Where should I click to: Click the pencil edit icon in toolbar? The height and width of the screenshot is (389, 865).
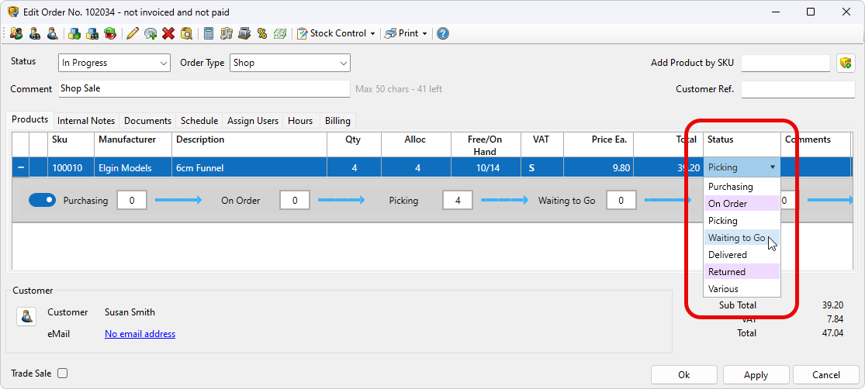[133, 33]
